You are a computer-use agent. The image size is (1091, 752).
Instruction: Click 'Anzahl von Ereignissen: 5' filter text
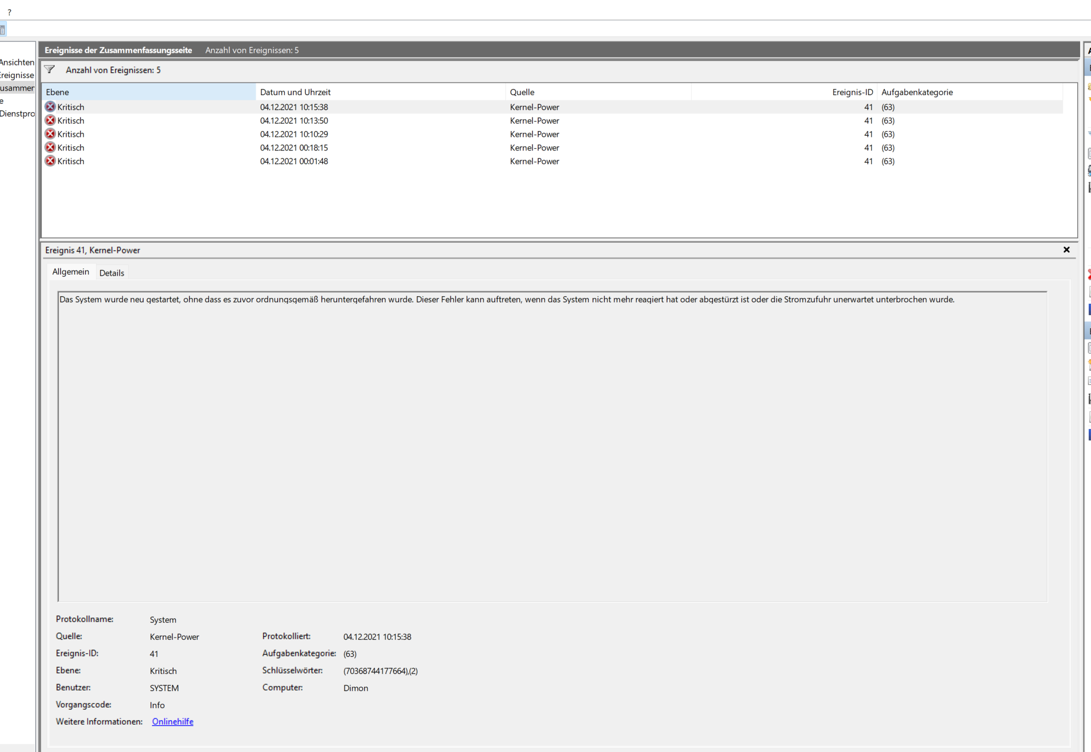click(113, 70)
